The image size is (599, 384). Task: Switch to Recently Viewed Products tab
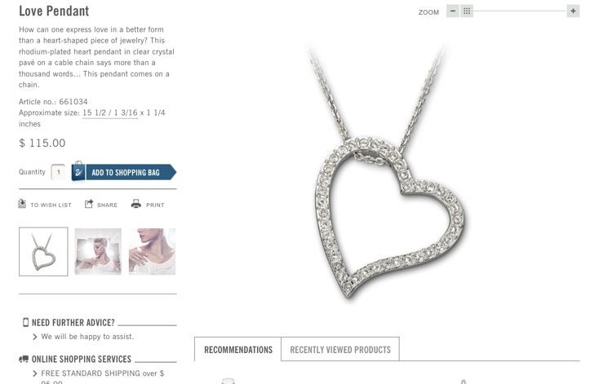click(x=340, y=349)
